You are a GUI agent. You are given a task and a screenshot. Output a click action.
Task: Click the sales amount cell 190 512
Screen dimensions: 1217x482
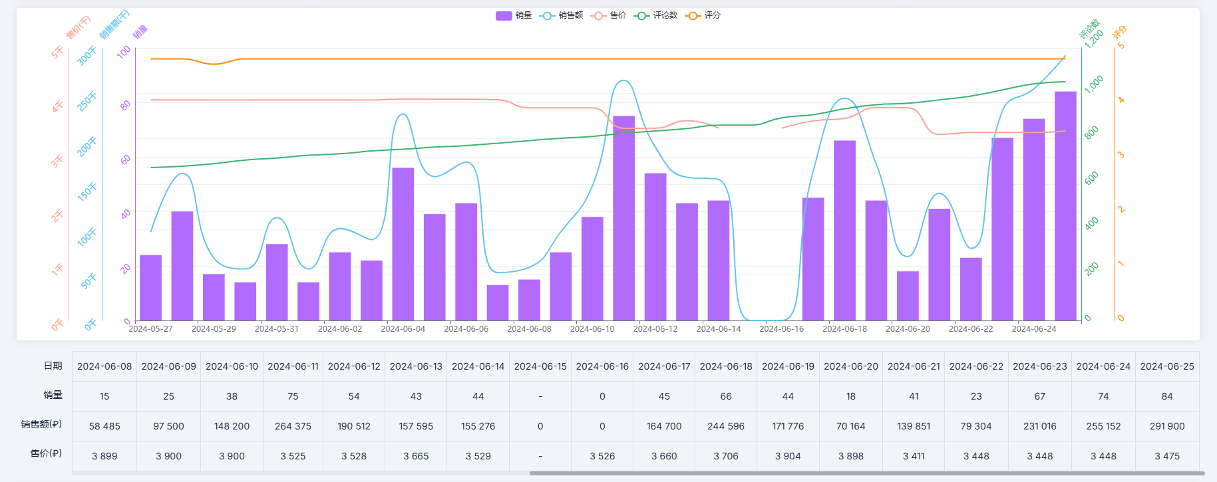pyautogui.click(x=354, y=426)
